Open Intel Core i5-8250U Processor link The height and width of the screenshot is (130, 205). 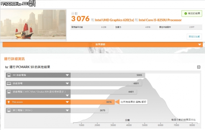click(x=160, y=20)
